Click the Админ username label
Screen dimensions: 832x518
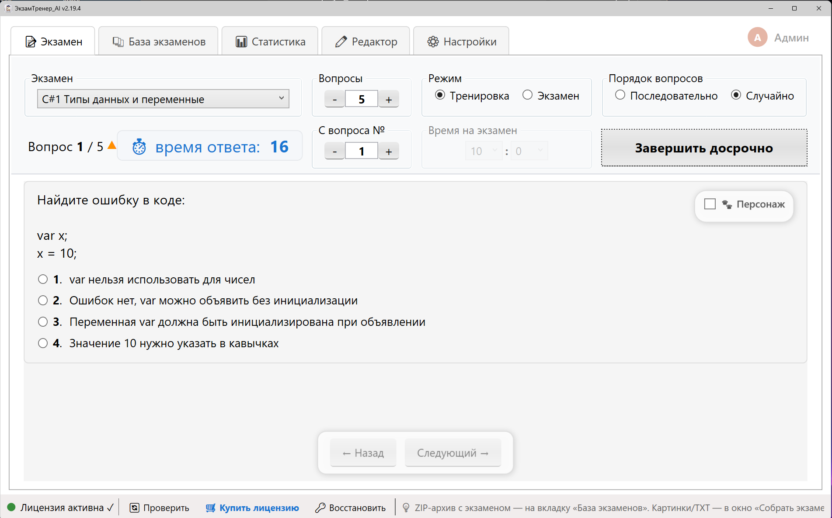pyautogui.click(x=791, y=38)
